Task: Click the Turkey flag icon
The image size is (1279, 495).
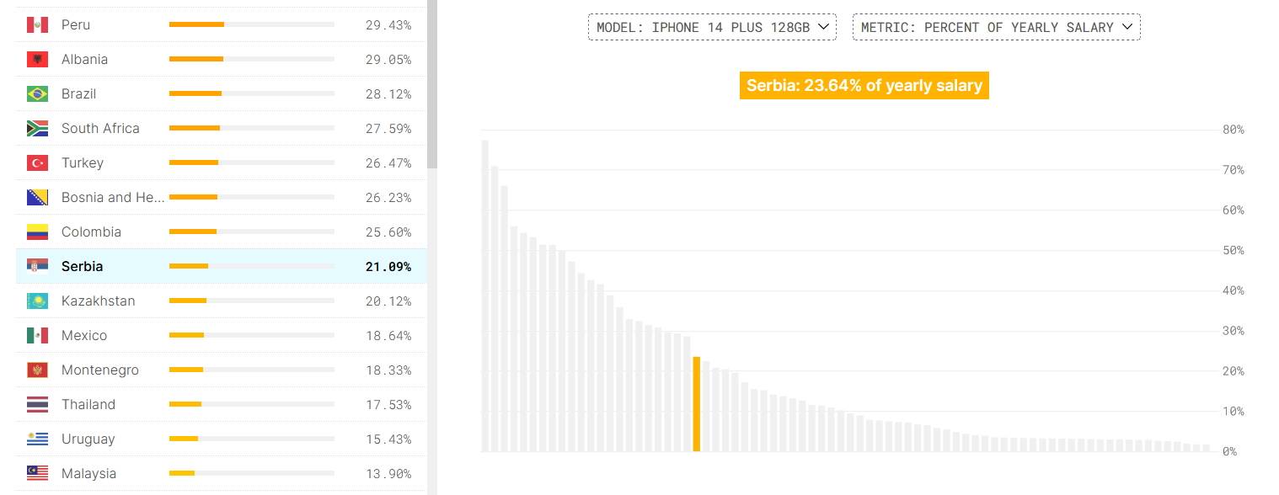Action: tap(37, 162)
